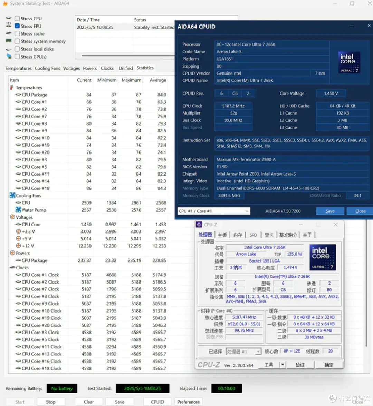Click the Temperatures thermometer icon

coord(12,88)
